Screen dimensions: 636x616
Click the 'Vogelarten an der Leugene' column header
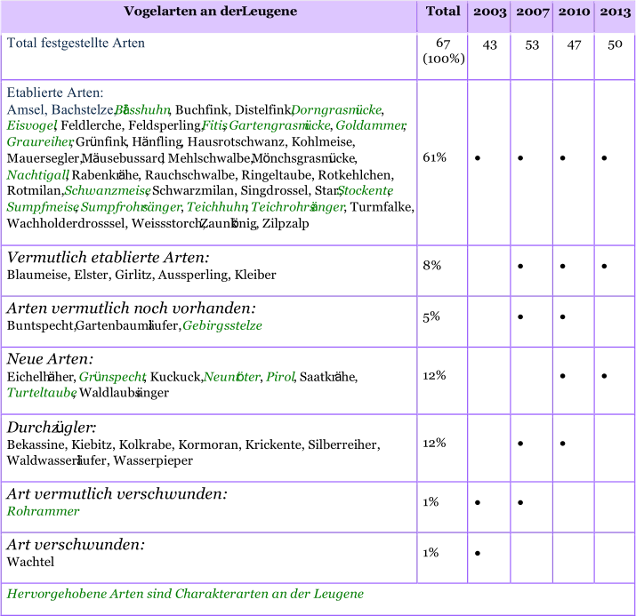tap(210, 12)
